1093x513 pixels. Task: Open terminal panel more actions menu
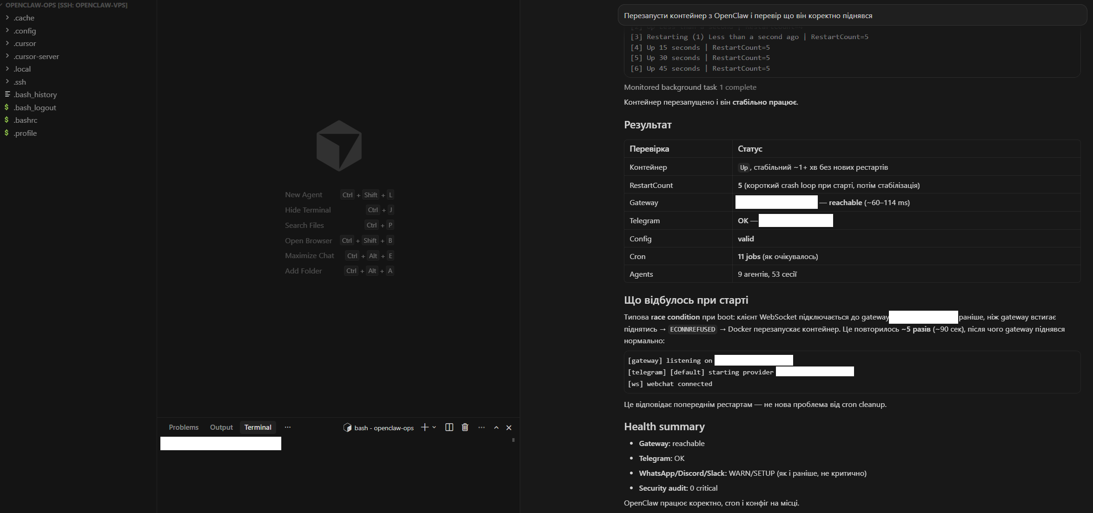(482, 427)
